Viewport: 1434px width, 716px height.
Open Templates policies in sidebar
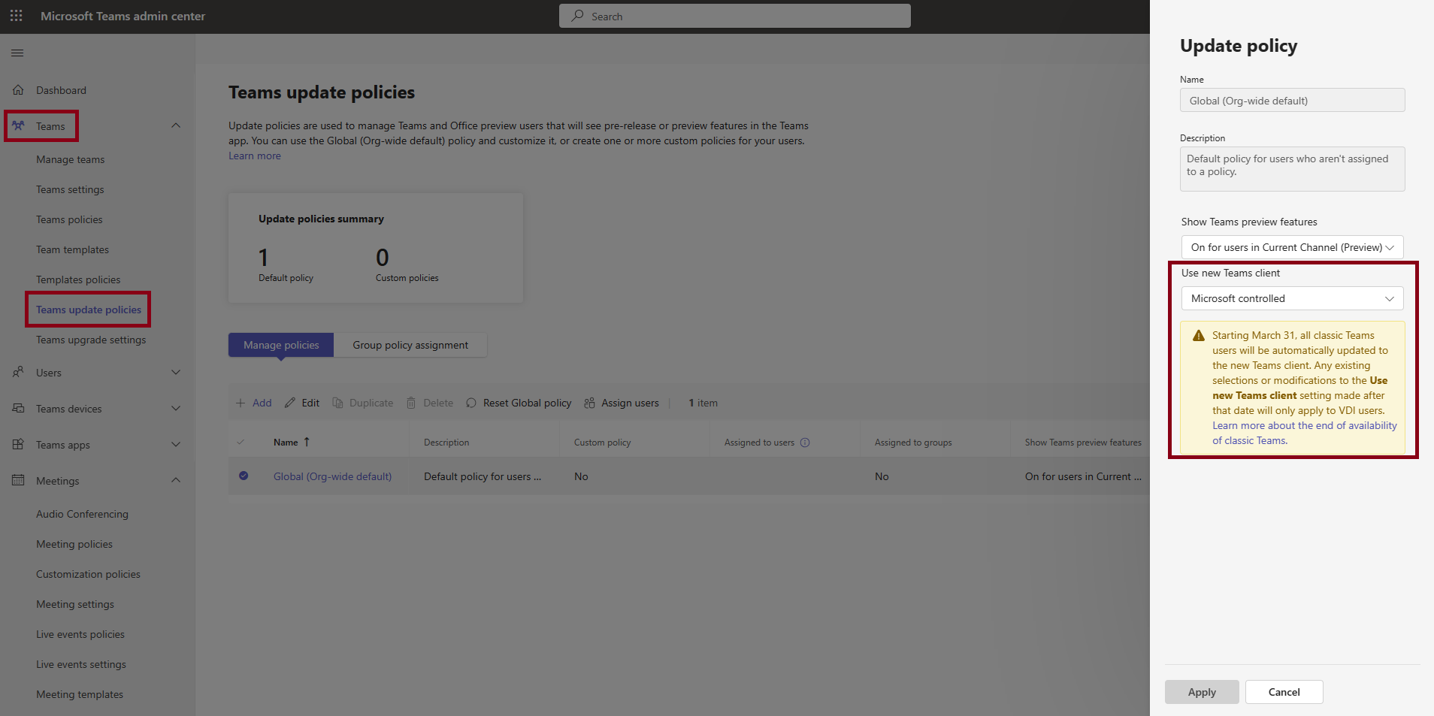tap(78, 279)
